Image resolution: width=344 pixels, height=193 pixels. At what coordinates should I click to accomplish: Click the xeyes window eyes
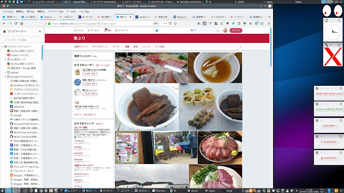[332, 11]
